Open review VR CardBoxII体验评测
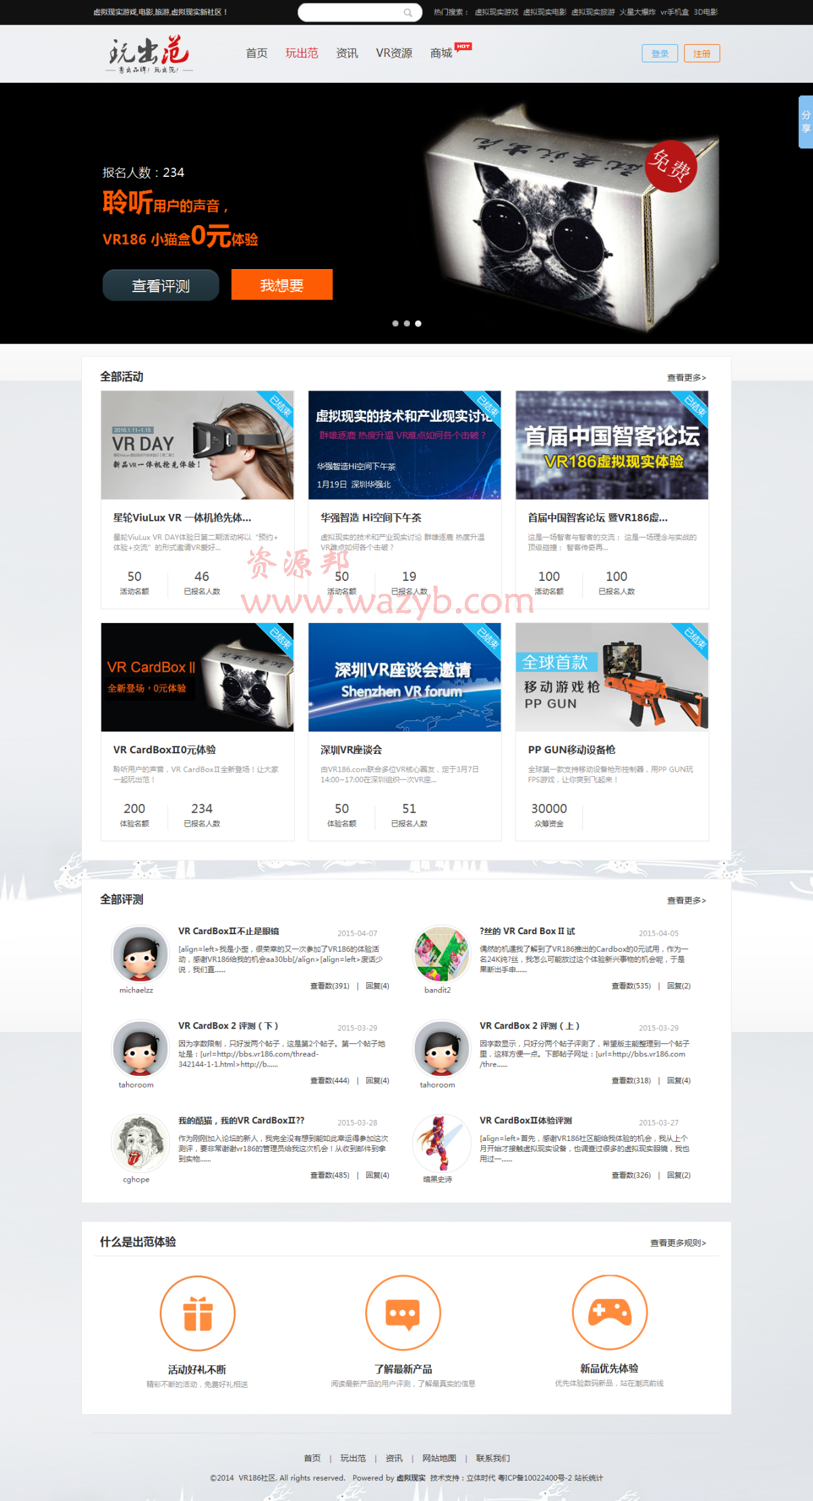This screenshot has width=813, height=1501. 526,1121
